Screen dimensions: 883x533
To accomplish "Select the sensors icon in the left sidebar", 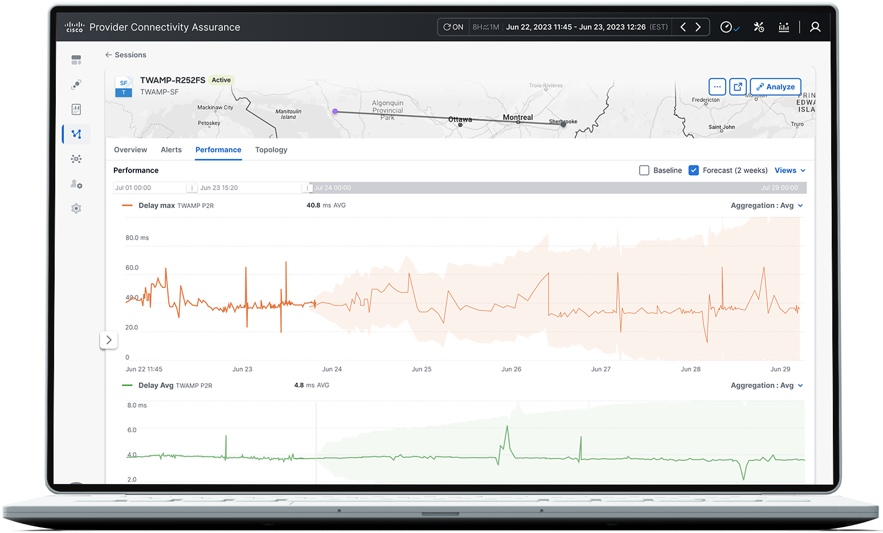I will (x=76, y=84).
